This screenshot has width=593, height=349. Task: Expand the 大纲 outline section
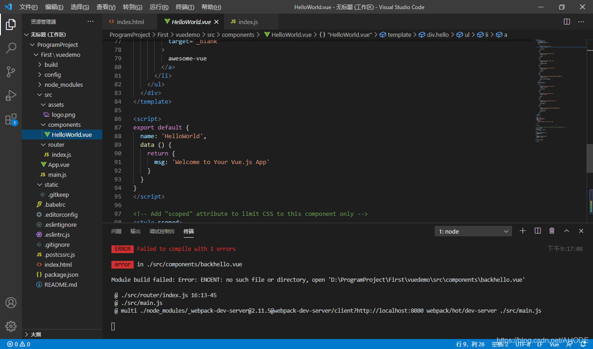pyautogui.click(x=62, y=334)
